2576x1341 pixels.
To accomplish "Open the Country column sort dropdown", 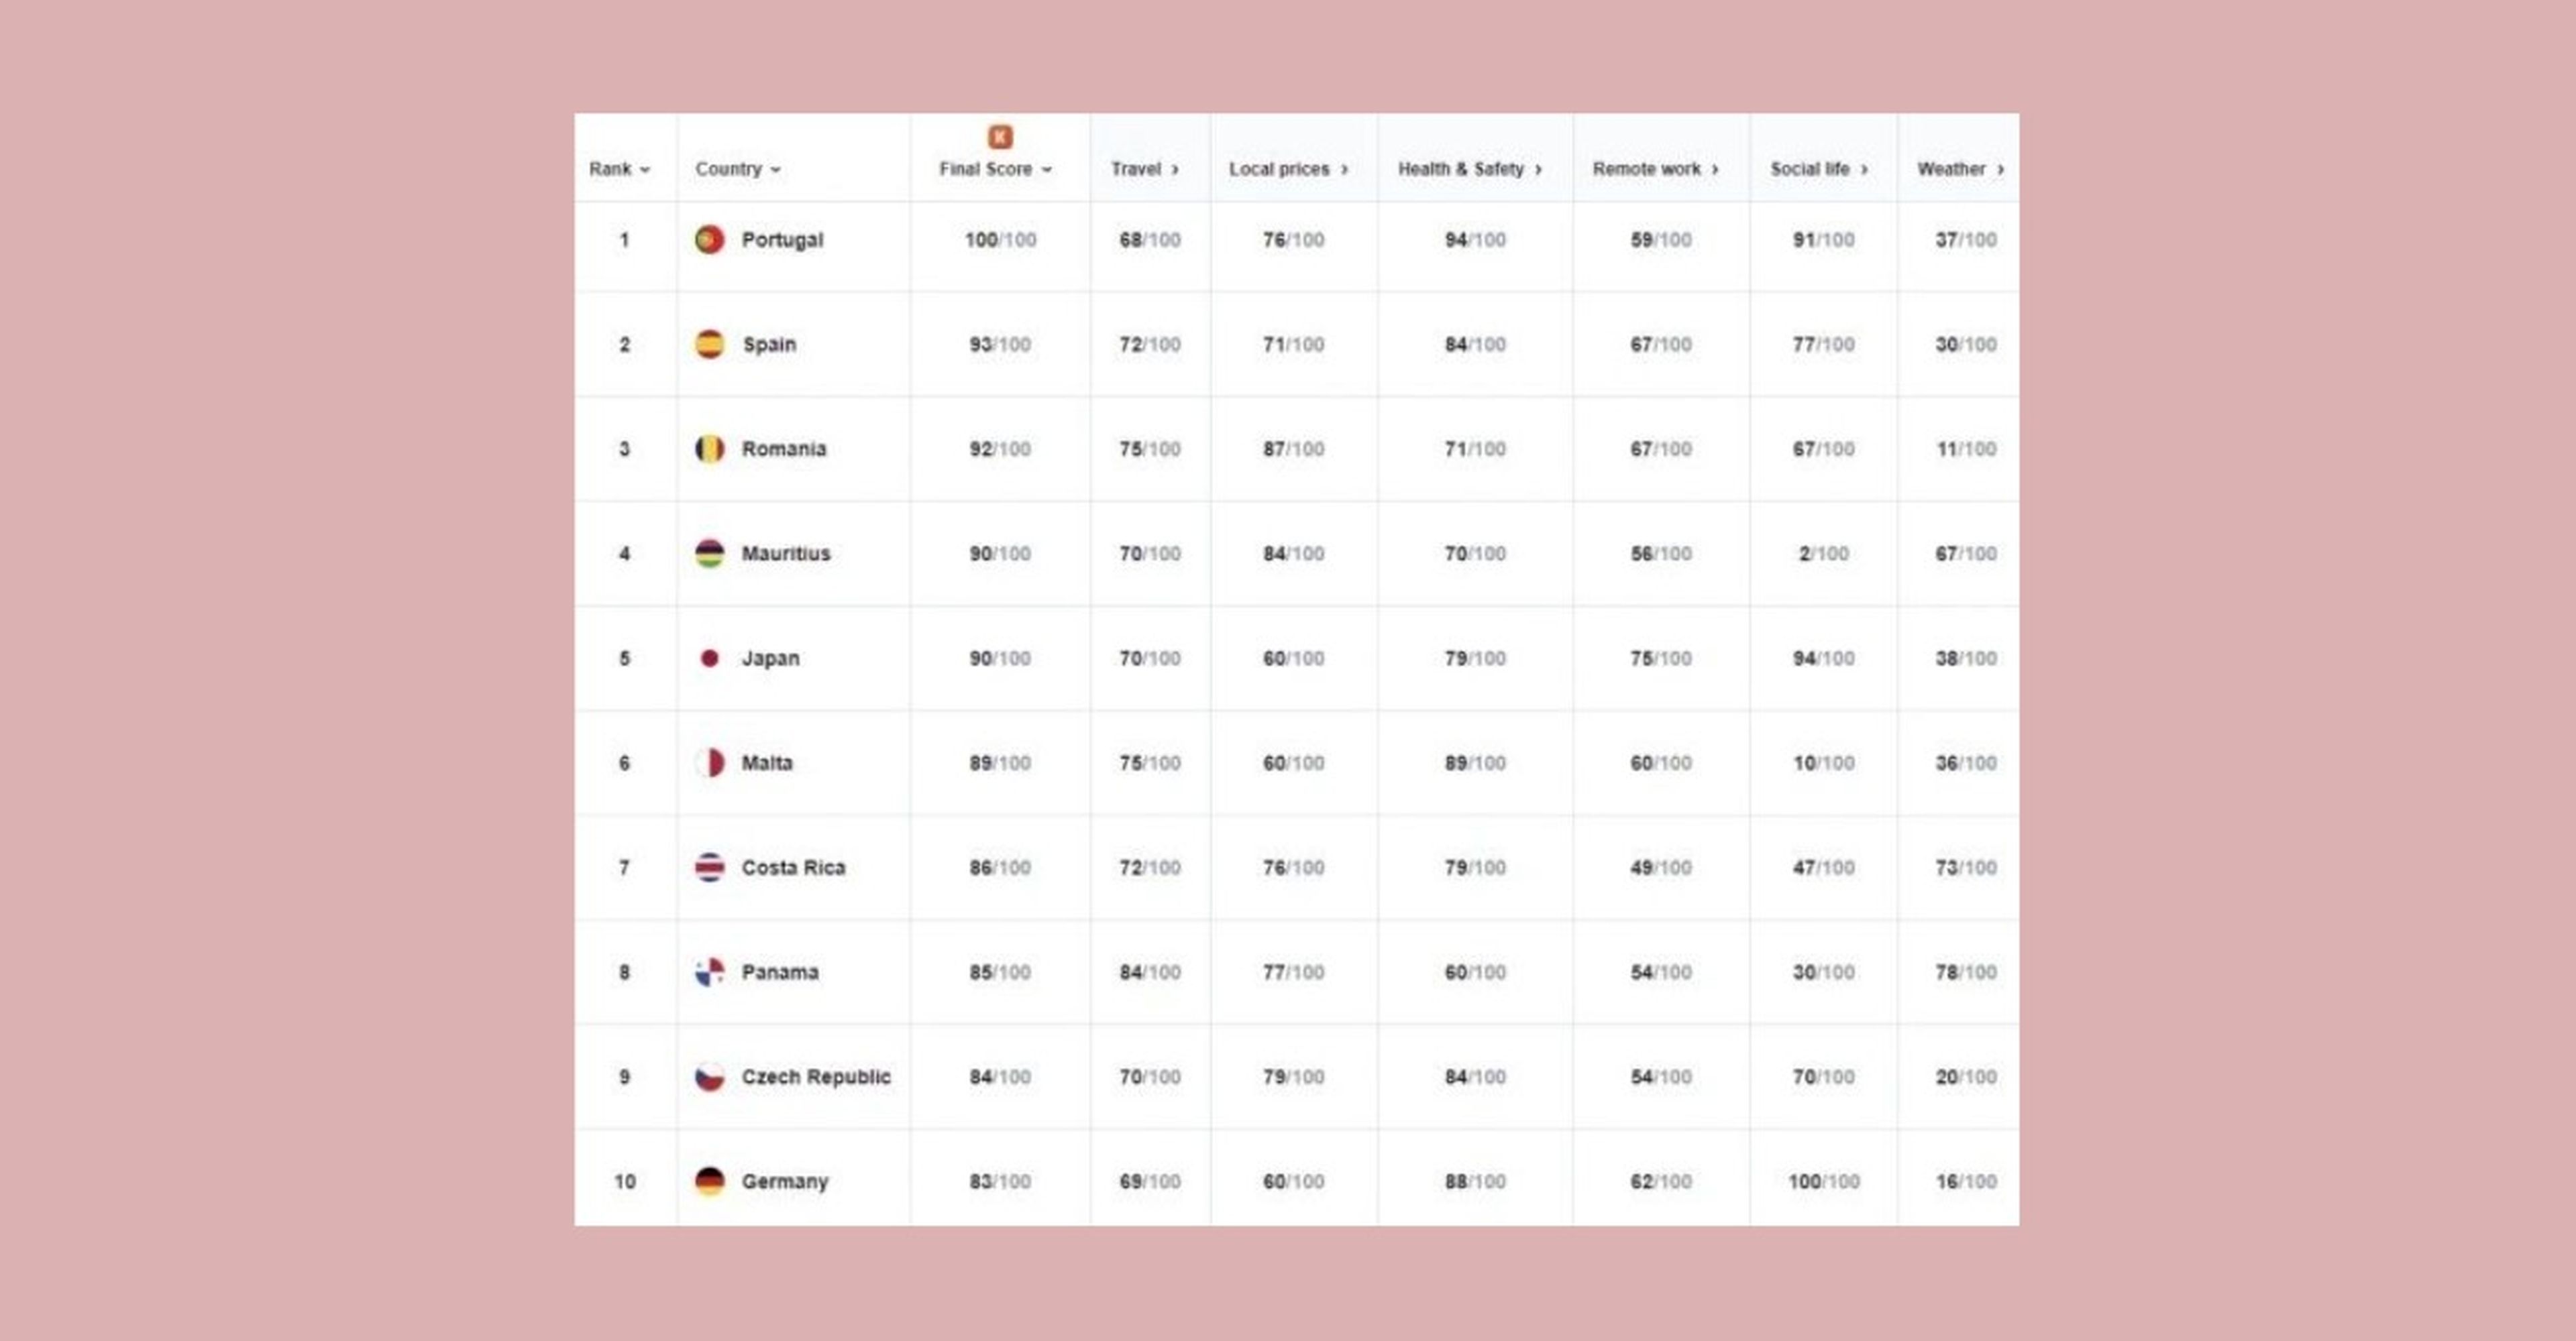I will (x=738, y=169).
